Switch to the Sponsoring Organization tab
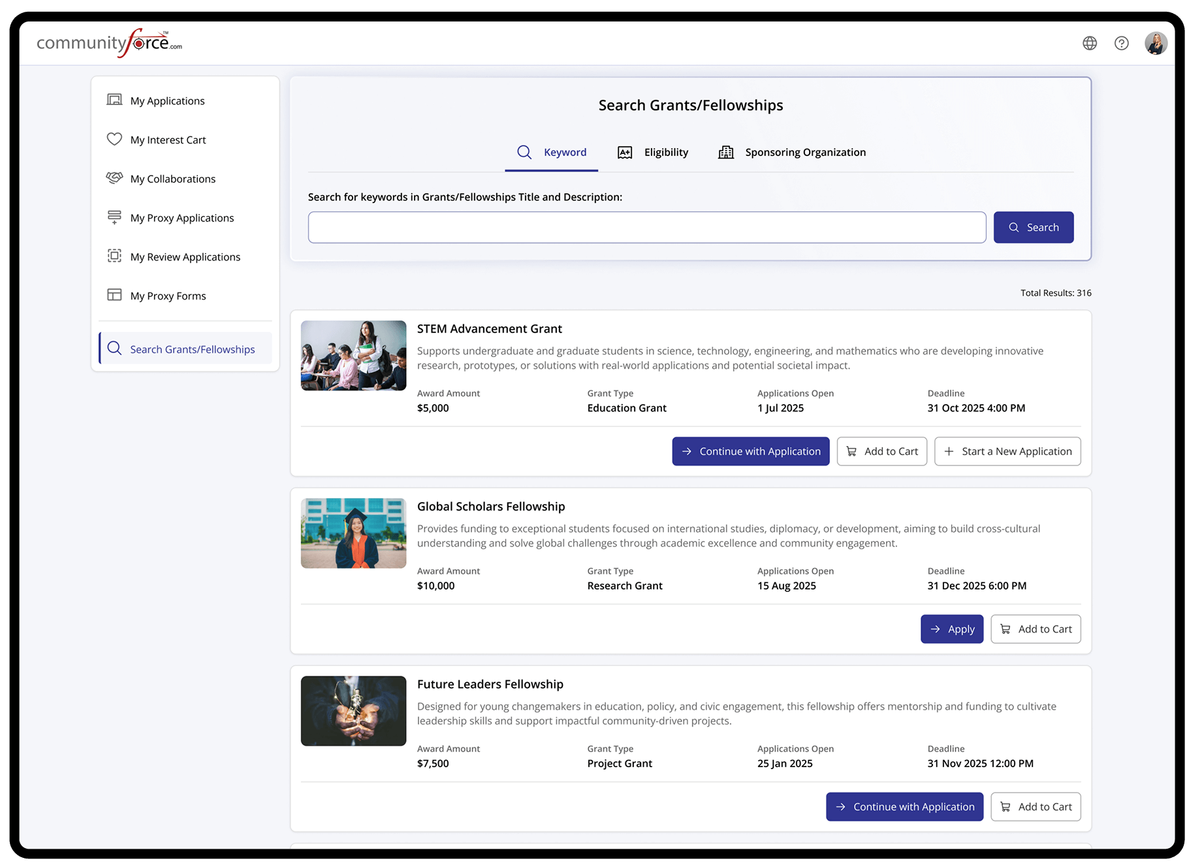 [x=791, y=152]
